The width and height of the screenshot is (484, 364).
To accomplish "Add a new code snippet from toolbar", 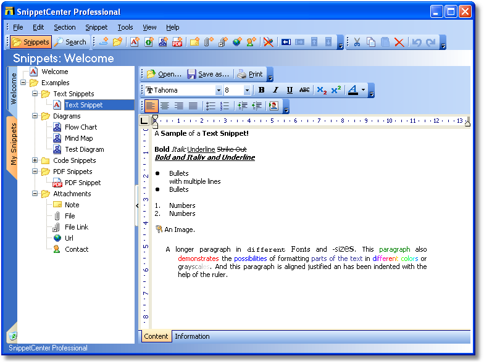I will (x=149, y=42).
